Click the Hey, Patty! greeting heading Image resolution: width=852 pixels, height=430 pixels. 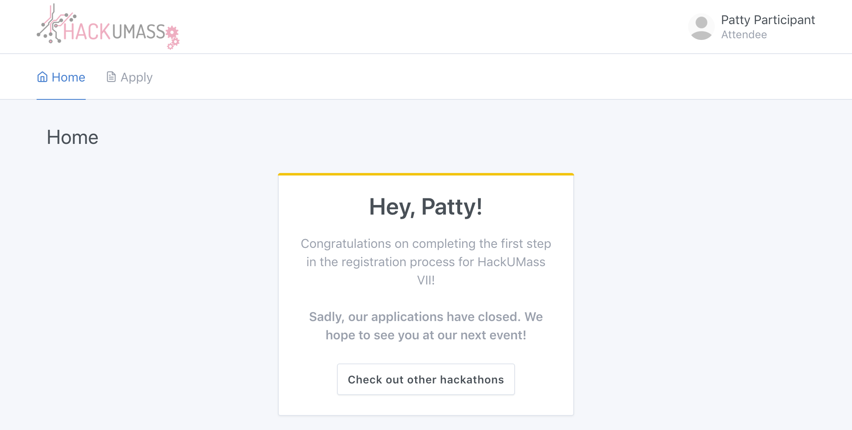426,207
